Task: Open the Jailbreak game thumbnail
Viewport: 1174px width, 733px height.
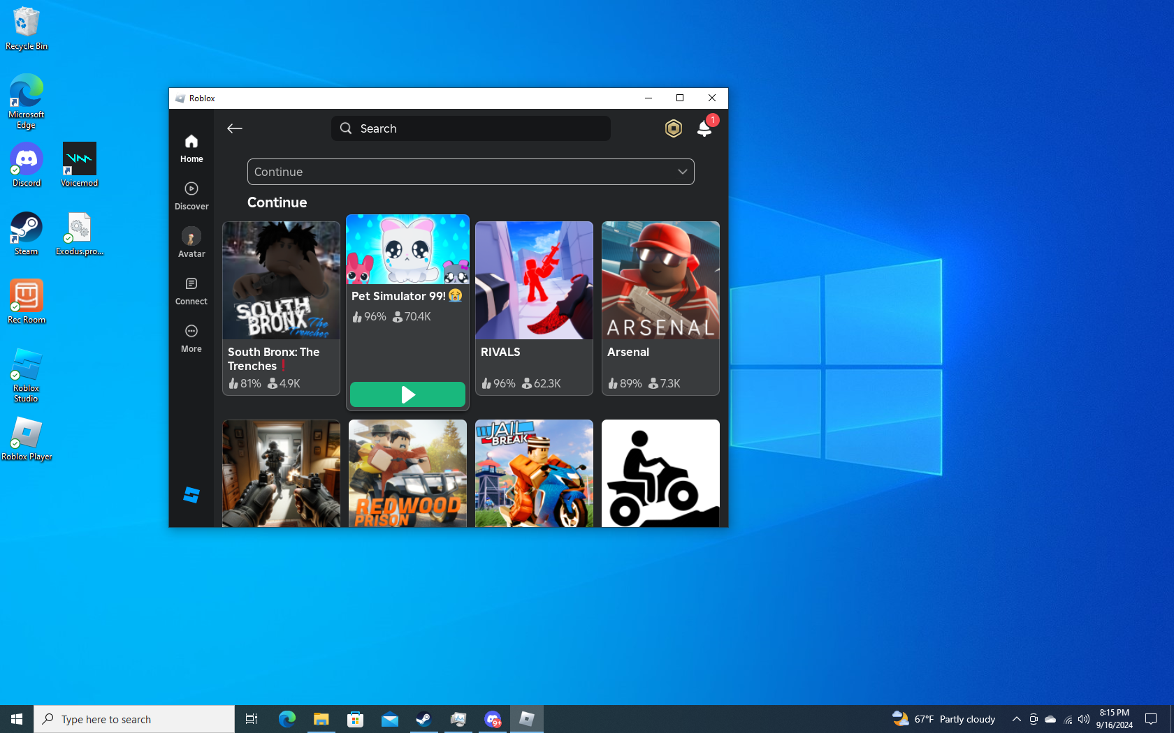Action: point(535,473)
